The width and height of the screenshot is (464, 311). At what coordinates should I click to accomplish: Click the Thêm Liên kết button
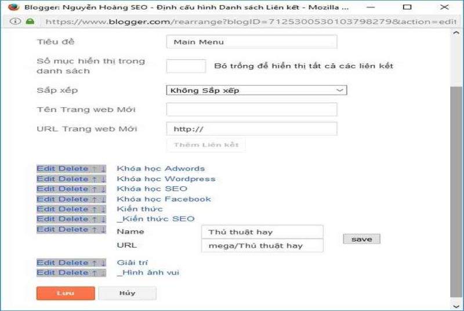point(206,144)
